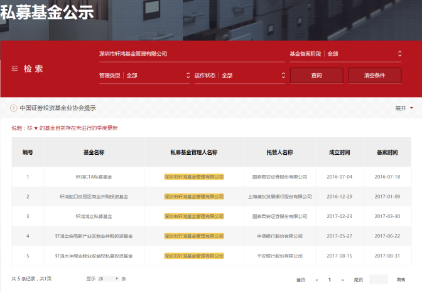Click the 查询 search button
The width and height of the screenshot is (422, 292).
(x=316, y=75)
